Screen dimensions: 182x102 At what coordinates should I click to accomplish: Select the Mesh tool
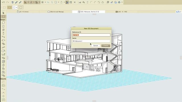click(3, 76)
